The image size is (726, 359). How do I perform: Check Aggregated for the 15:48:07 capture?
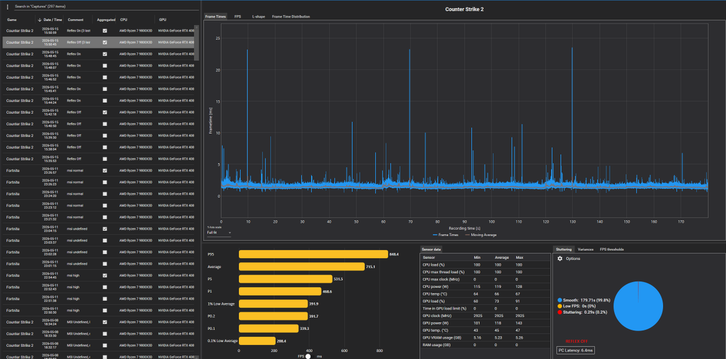click(105, 65)
